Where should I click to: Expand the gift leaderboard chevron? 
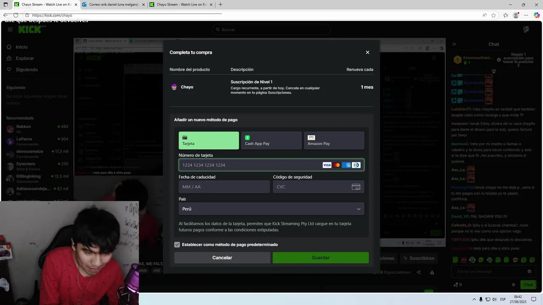493,71
